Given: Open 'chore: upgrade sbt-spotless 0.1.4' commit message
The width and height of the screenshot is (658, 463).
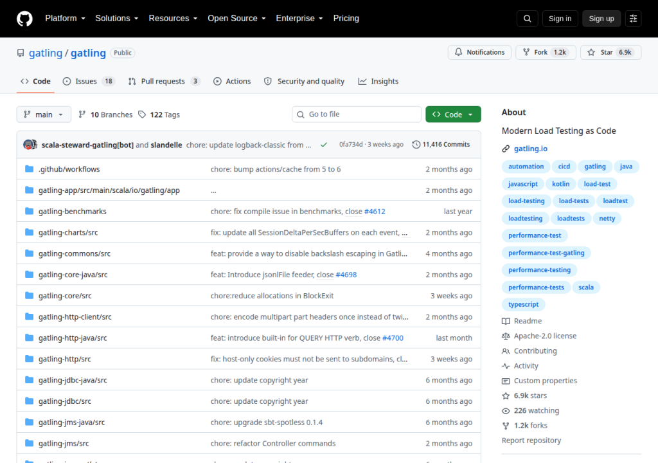Looking at the screenshot, I should coord(267,422).
